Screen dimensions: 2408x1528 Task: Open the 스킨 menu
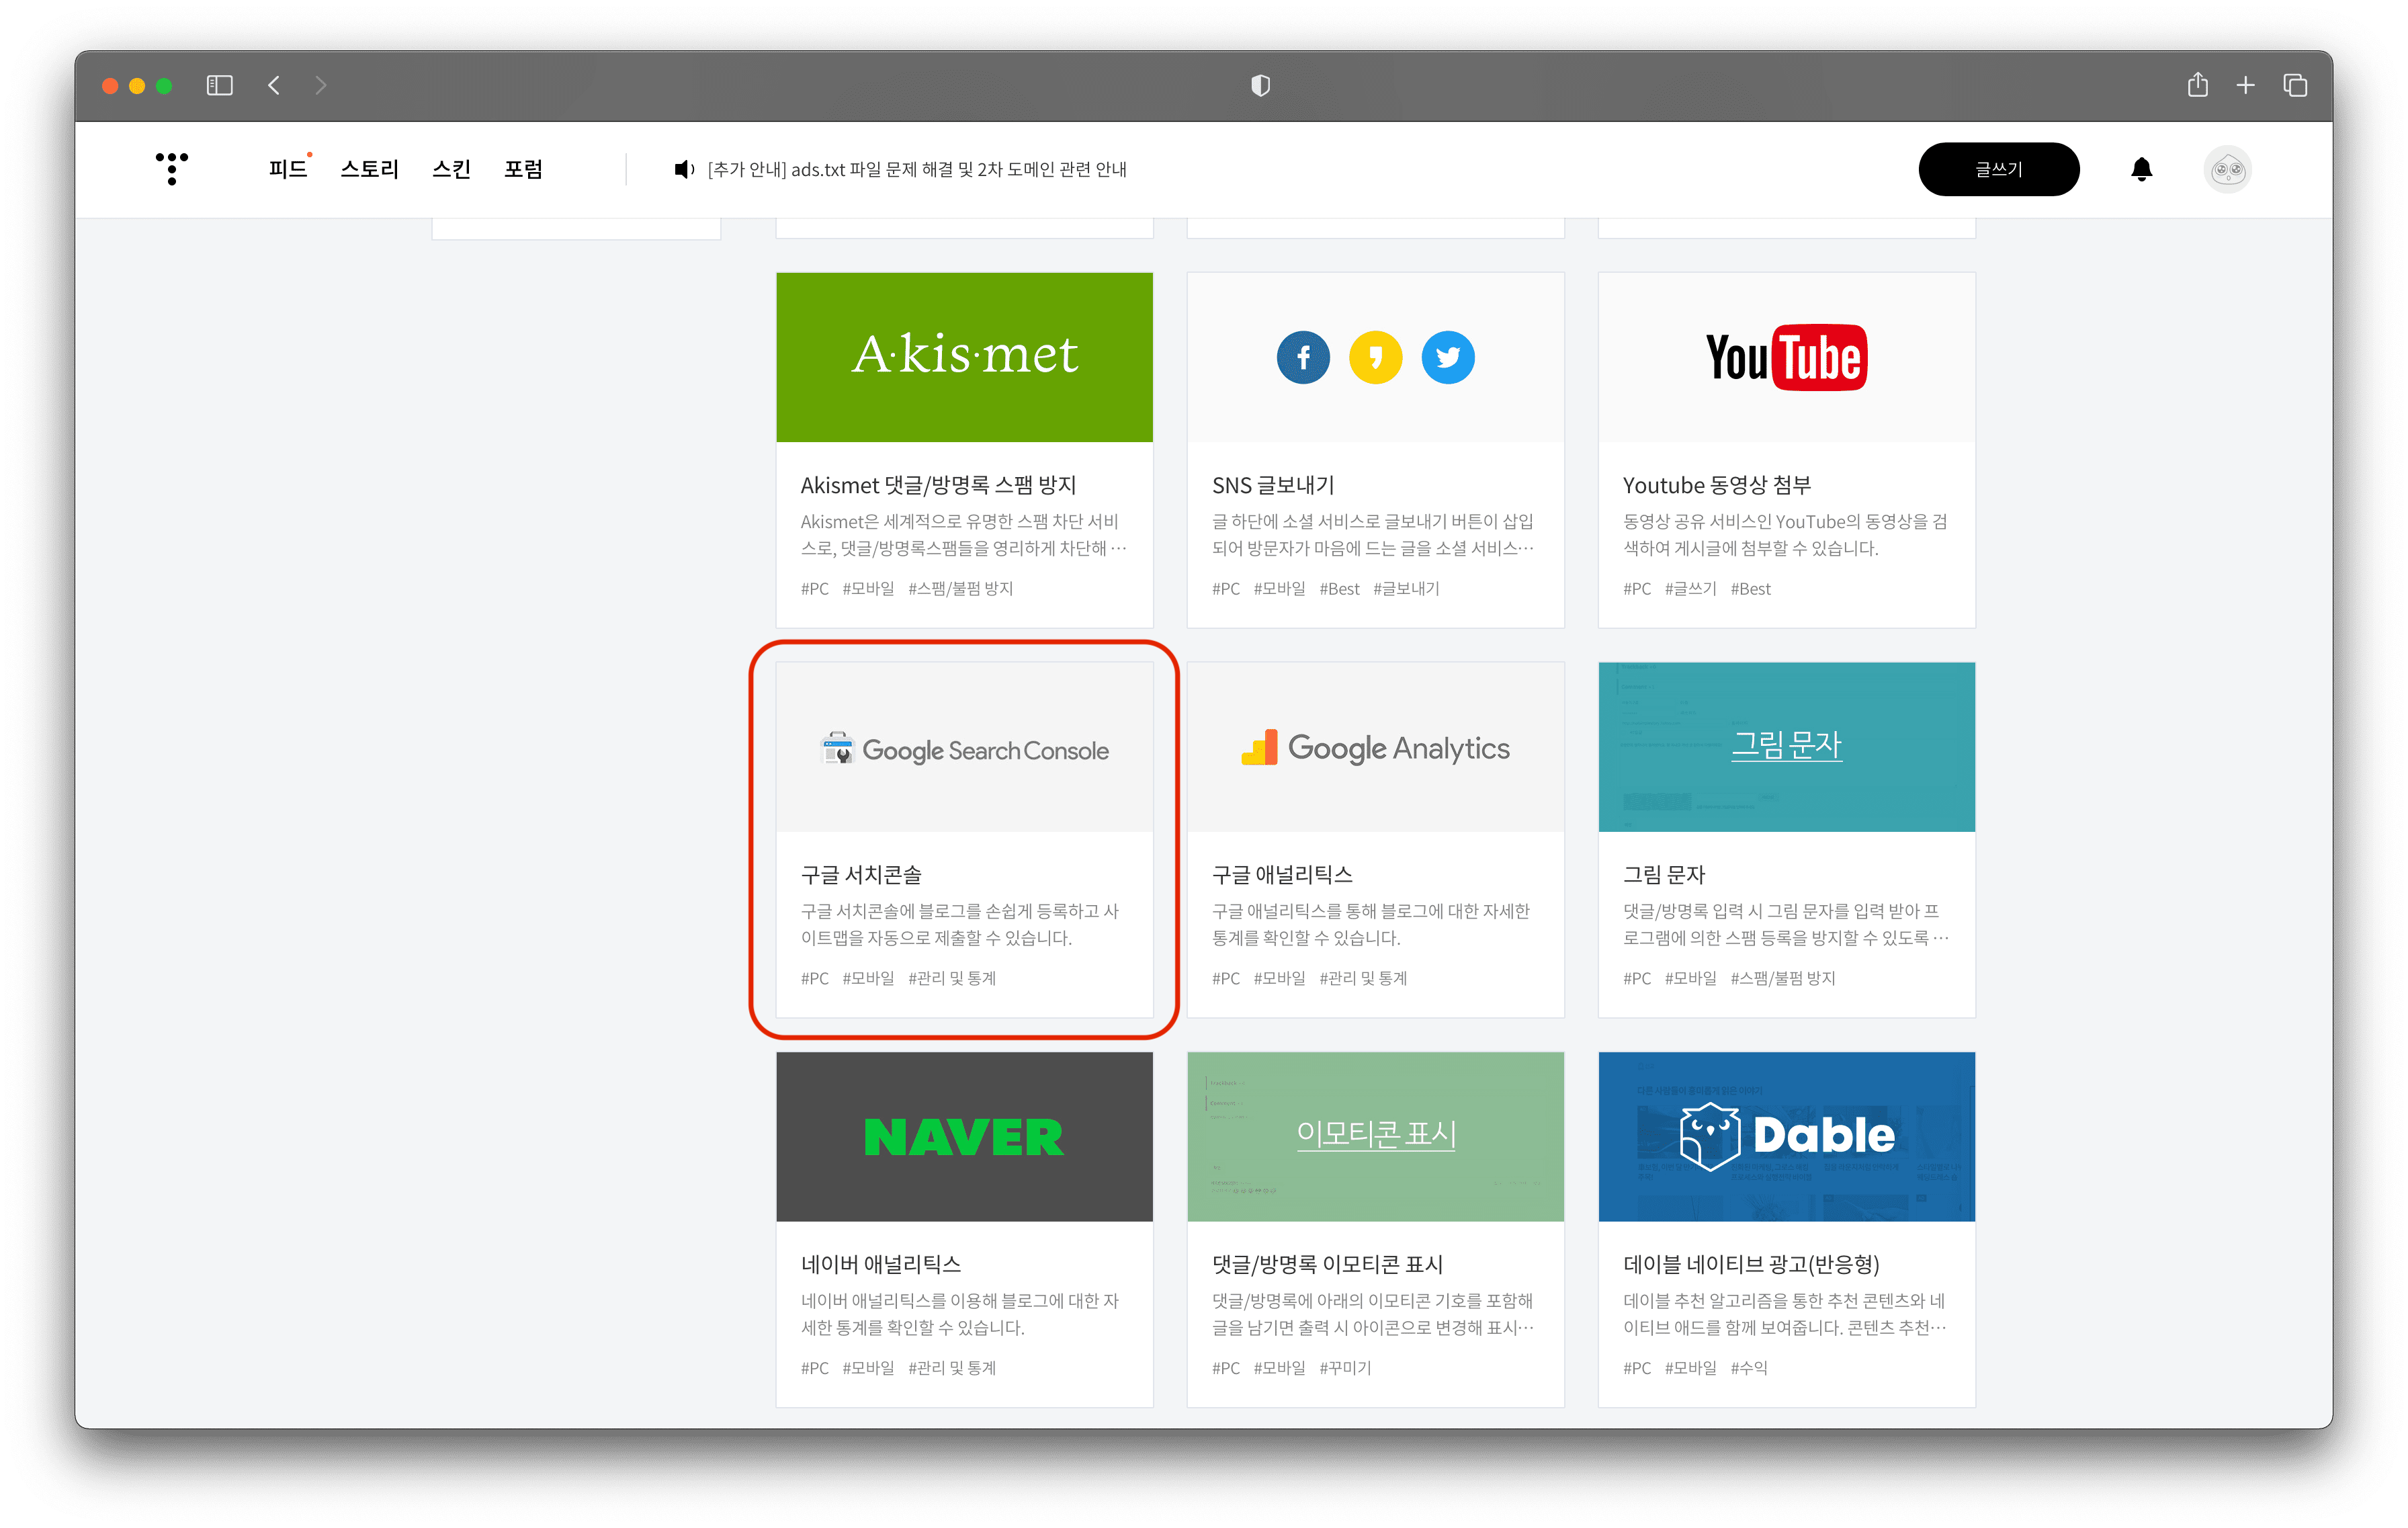point(451,169)
